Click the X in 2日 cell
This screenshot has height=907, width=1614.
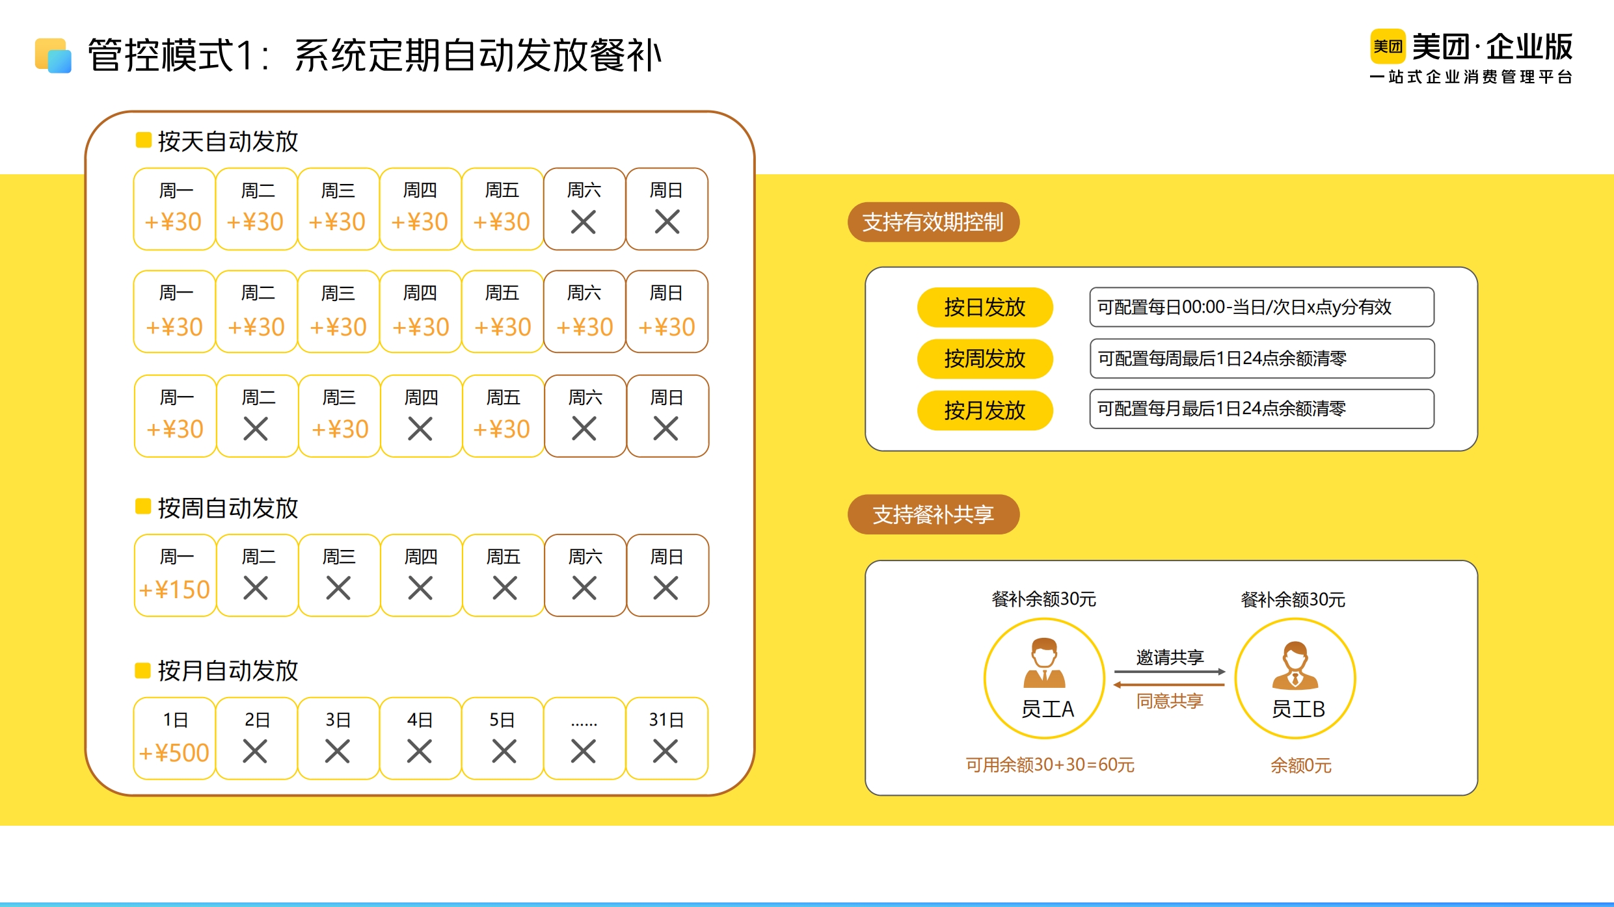(255, 752)
